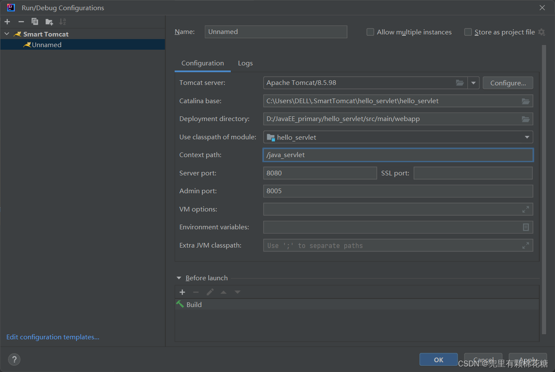Browse for Catalina base folder
Image resolution: width=555 pixels, height=372 pixels.
point(526,101)
